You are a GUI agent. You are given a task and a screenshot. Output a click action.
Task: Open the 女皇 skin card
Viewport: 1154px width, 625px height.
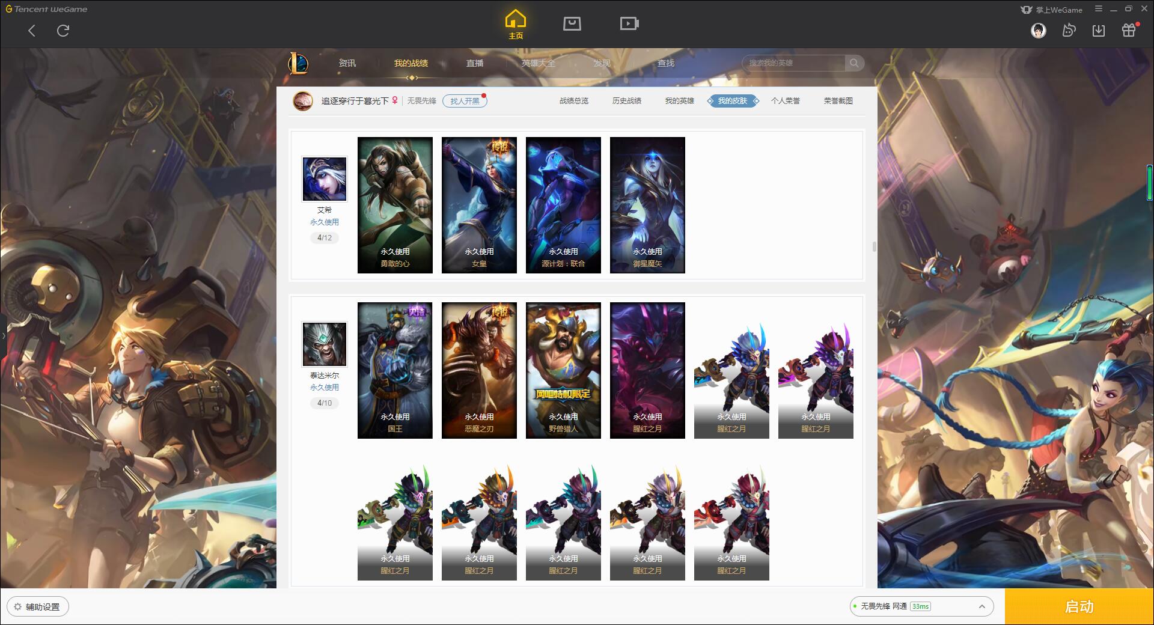point(479,205)
